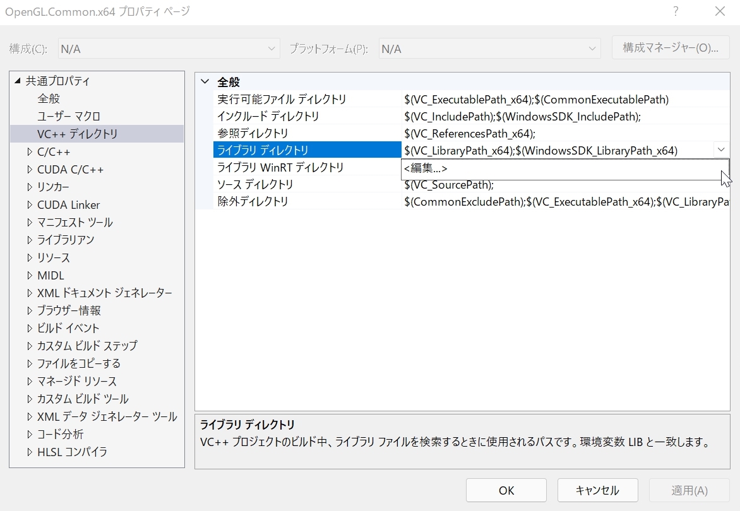
Task: Click the help question mark icon
Action: click(x=676, y=11)
